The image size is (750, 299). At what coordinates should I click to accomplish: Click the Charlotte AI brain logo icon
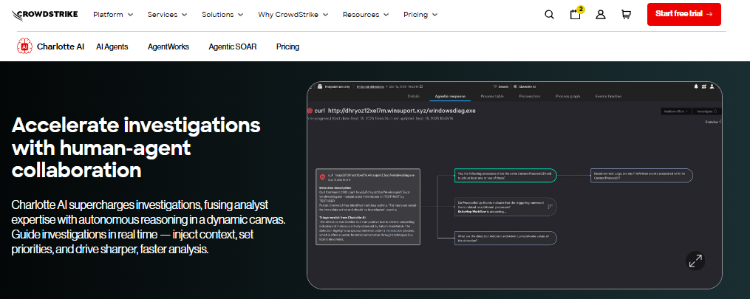24,47
